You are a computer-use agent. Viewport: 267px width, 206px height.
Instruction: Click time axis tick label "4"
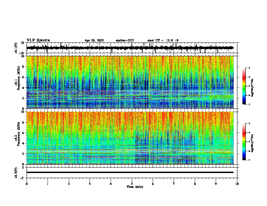click(111, 184)
